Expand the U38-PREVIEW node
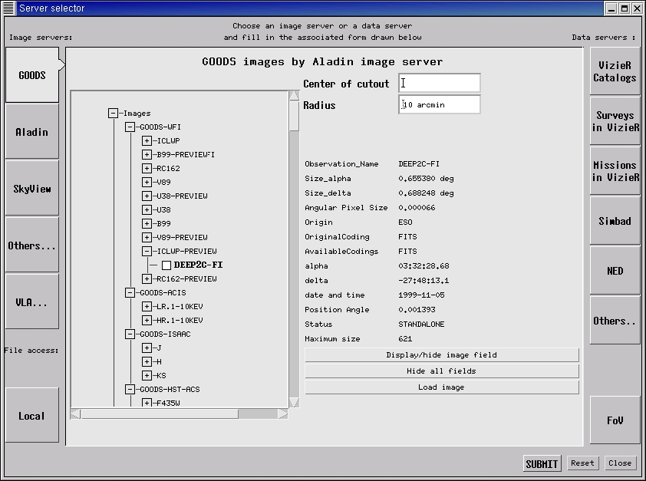Image resolution: width=646 pixels, height=481 pixels. [147, 196]
